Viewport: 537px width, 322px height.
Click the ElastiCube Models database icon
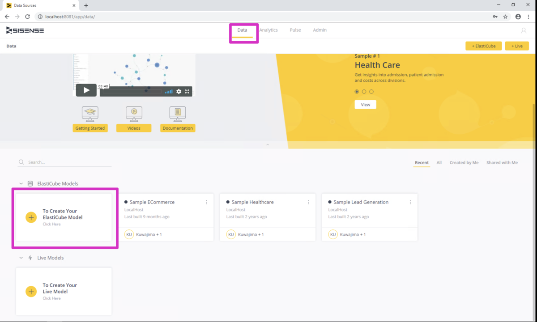(30, 184)
